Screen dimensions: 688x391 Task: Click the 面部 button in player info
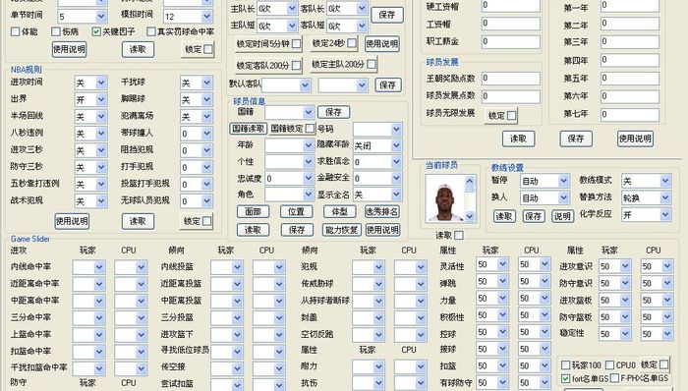point(254,212)
